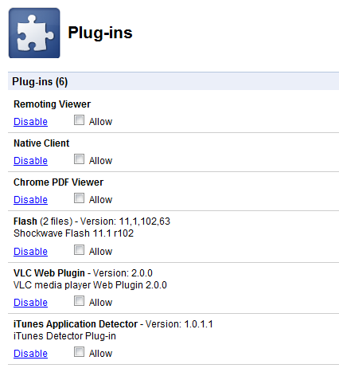This screenshot has height=380, width=339.
Task: Disable Chrome PDF Viewer
Action: pos(30,200)
